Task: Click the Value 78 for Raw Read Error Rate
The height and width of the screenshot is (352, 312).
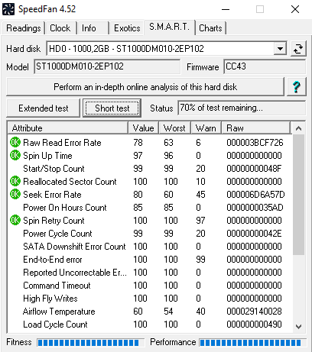Action: point(138,143)
